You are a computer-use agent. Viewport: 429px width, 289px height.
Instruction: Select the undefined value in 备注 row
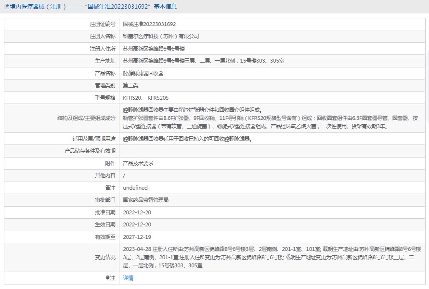coord(135,188)
